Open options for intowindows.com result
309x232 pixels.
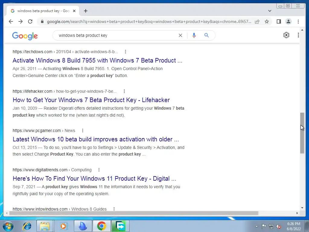point(114,209)
